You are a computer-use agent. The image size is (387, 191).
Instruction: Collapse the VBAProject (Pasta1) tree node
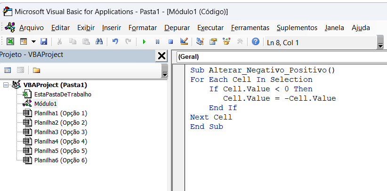[6, 85]
